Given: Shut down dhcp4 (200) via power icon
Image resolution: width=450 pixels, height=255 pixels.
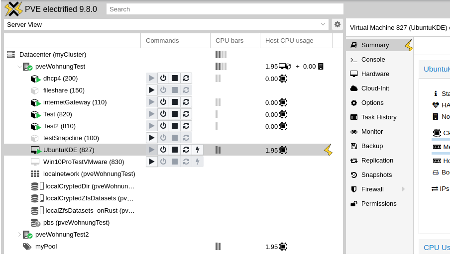Looking at the screenshot, I should [x=163, y=78].
